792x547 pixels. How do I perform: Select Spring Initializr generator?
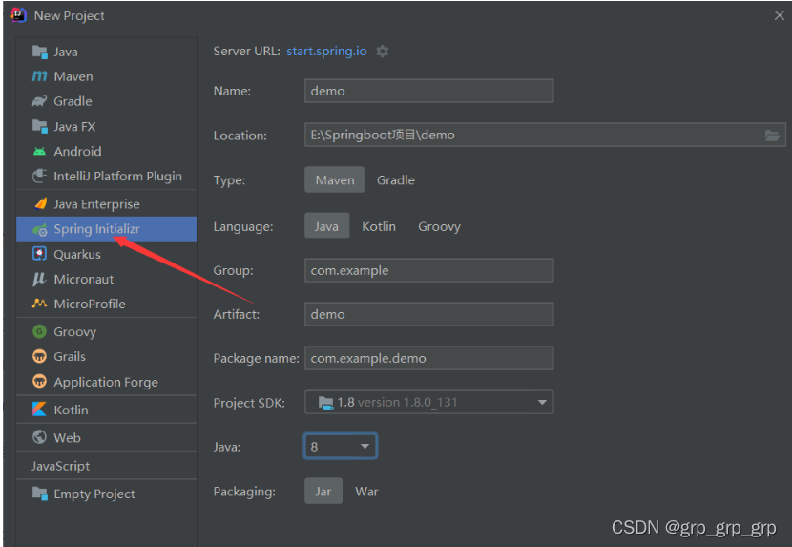(x=106, y=229)
